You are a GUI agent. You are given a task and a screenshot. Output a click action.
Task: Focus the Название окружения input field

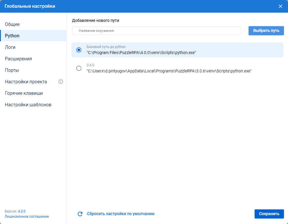[157, 31]
